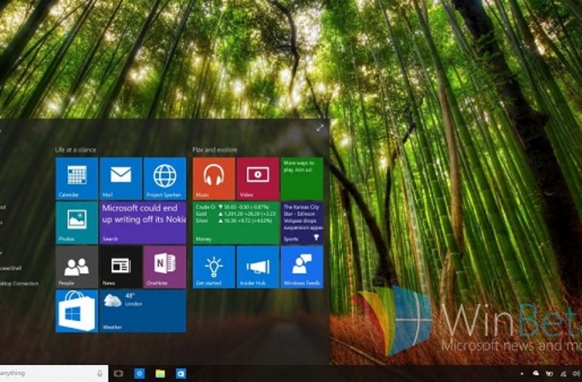Open the Mail tile
This screenshot has height=382, width=582.
[121, 179]
